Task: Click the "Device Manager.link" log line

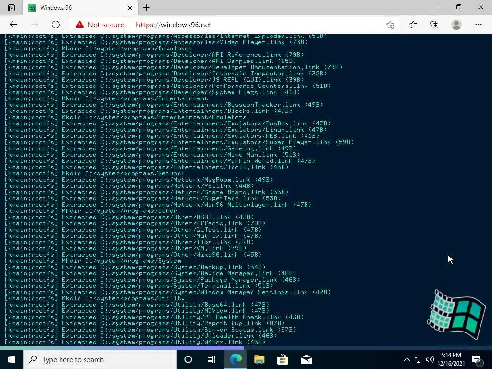Action: point(150,273)
